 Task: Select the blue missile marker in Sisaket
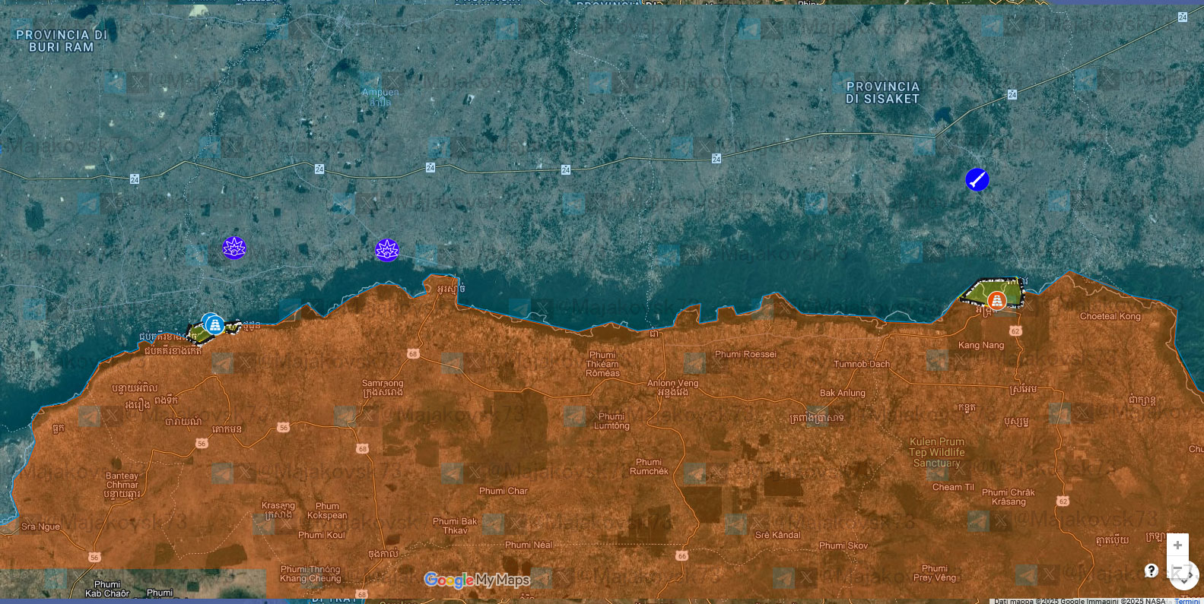tap(977, 180)
